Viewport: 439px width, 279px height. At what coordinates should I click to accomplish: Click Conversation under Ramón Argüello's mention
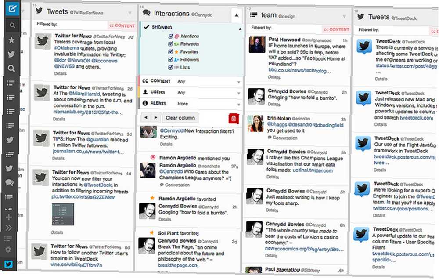click(174, 185)
